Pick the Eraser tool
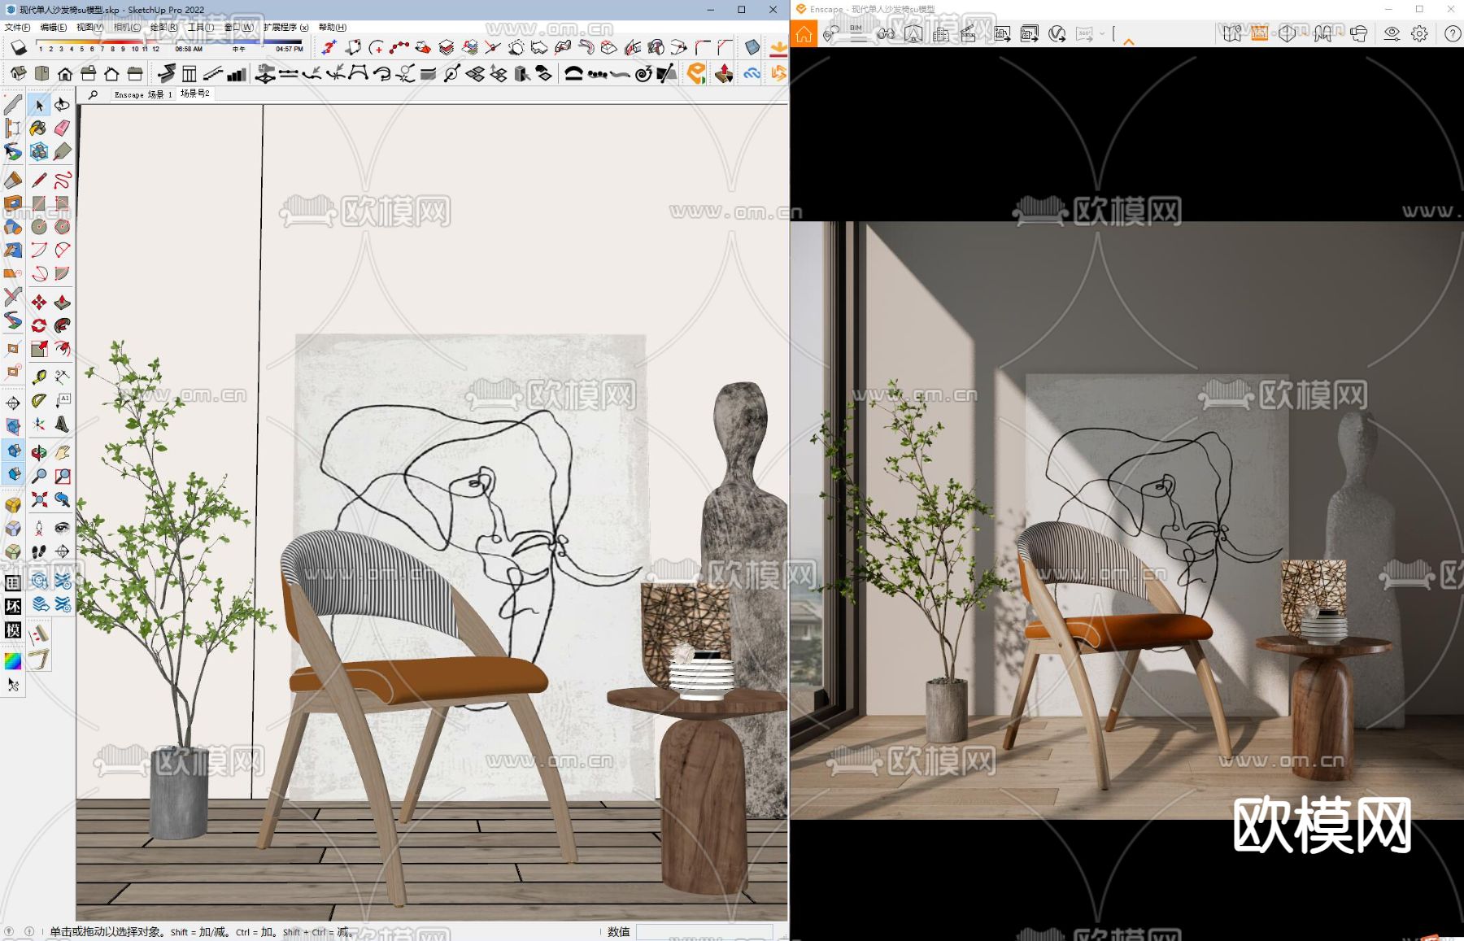This screenshot has height=941, width=1464. tap(62, 128)
